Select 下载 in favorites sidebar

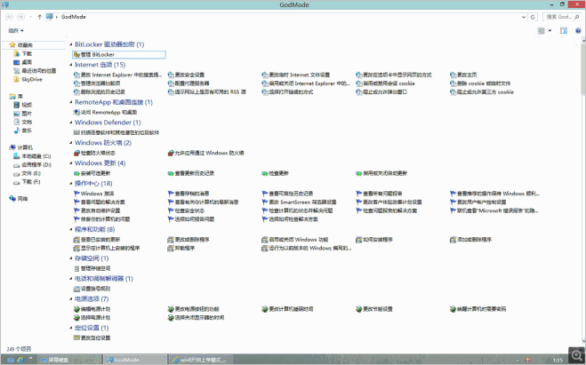(x=23, y=54)
